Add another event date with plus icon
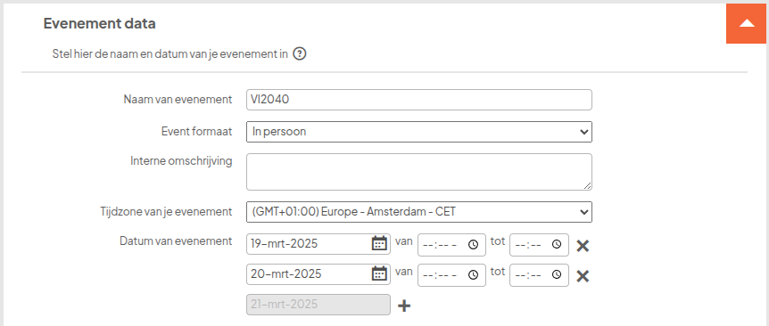The height and width of the screenshot is (326, 769). pyautogui.click(x=403, y=306)
